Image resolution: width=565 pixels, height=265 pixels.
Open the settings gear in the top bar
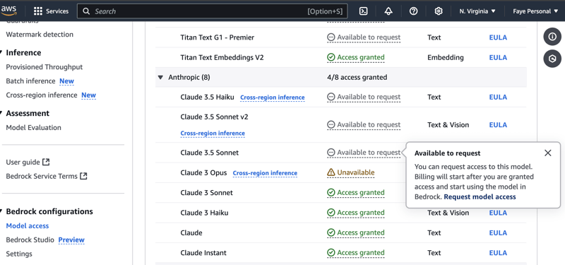click(x=438, y=11)
